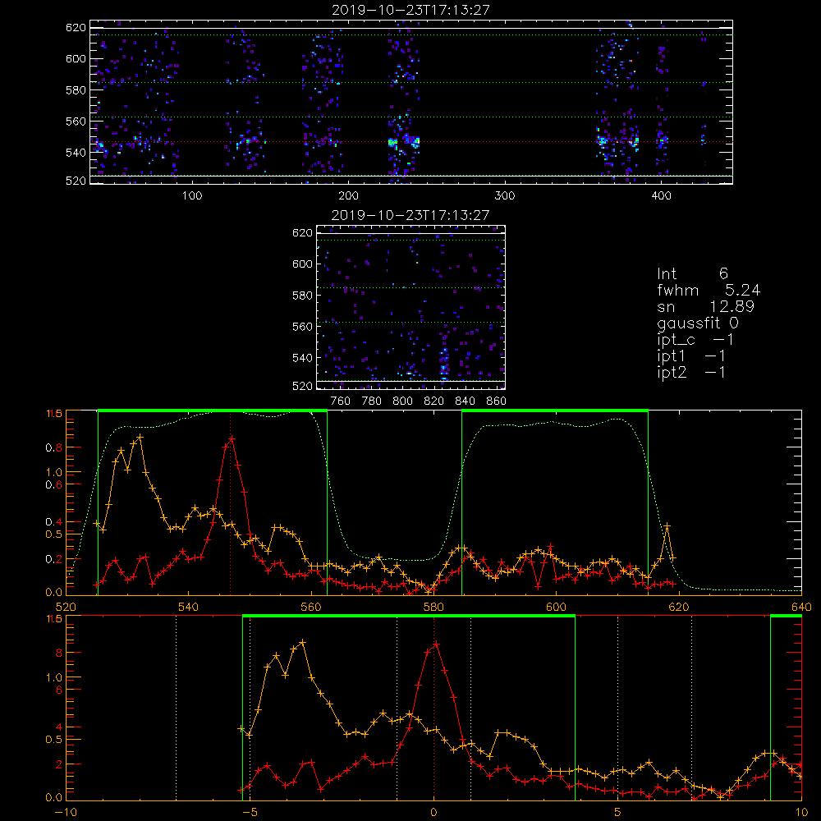This screenshot has height=821, width=821.
Task: Click the red dotted vertical line at 0 in the bottom plot
Action: [433, 707]
